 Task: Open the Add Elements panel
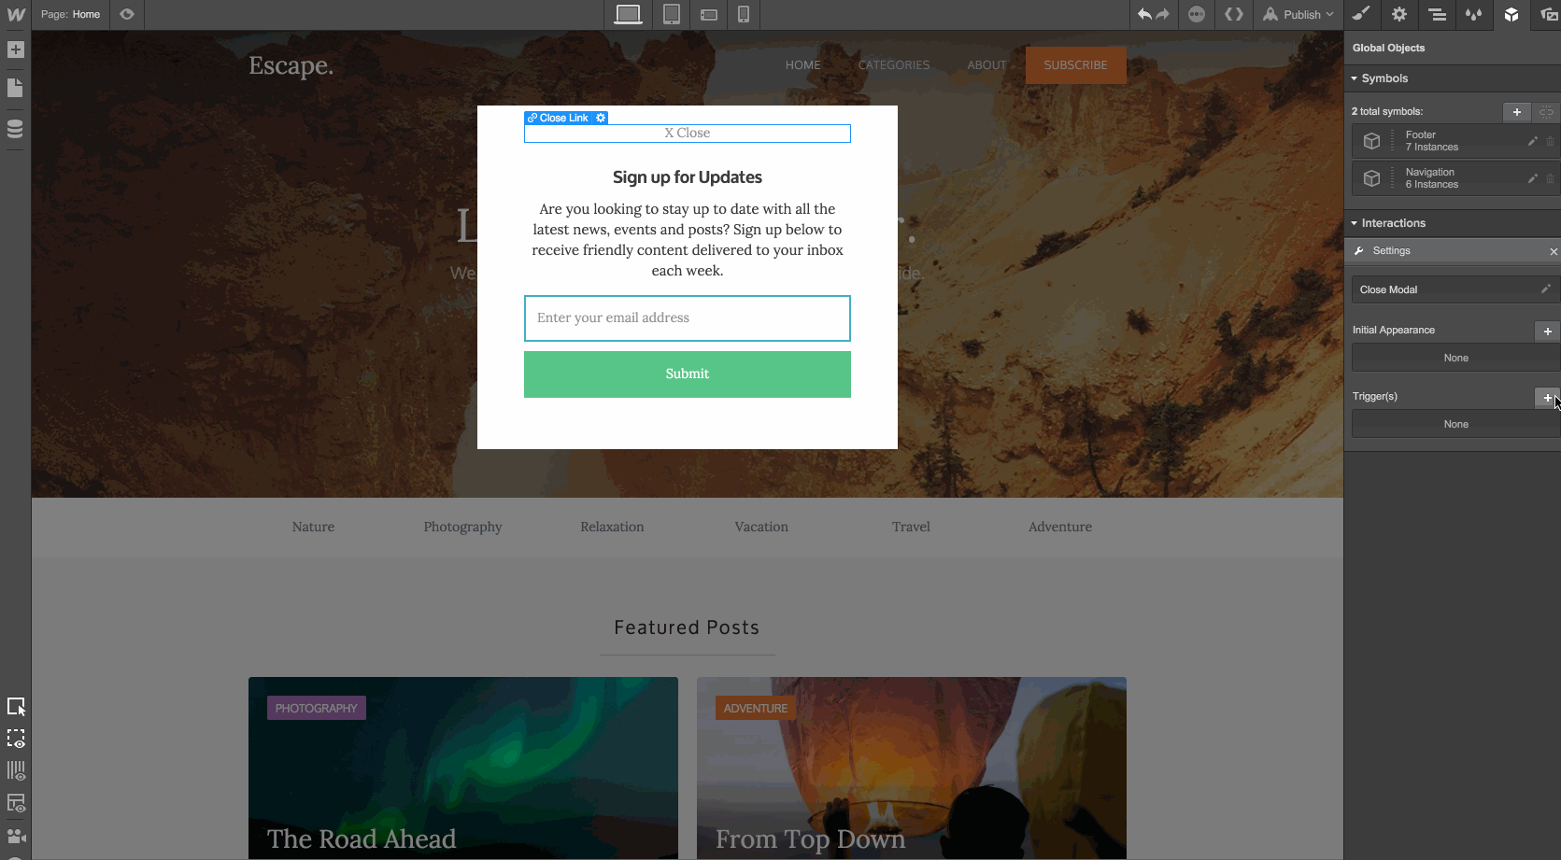tap(15, 49)
